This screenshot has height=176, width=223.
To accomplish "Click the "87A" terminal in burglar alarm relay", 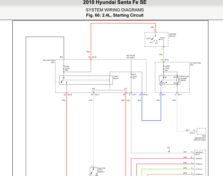I will click(x=164, y=83).
